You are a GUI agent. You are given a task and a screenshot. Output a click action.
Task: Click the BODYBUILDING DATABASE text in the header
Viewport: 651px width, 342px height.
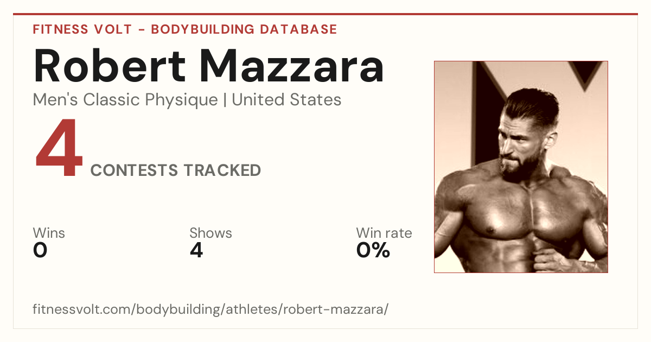point(244,29)
